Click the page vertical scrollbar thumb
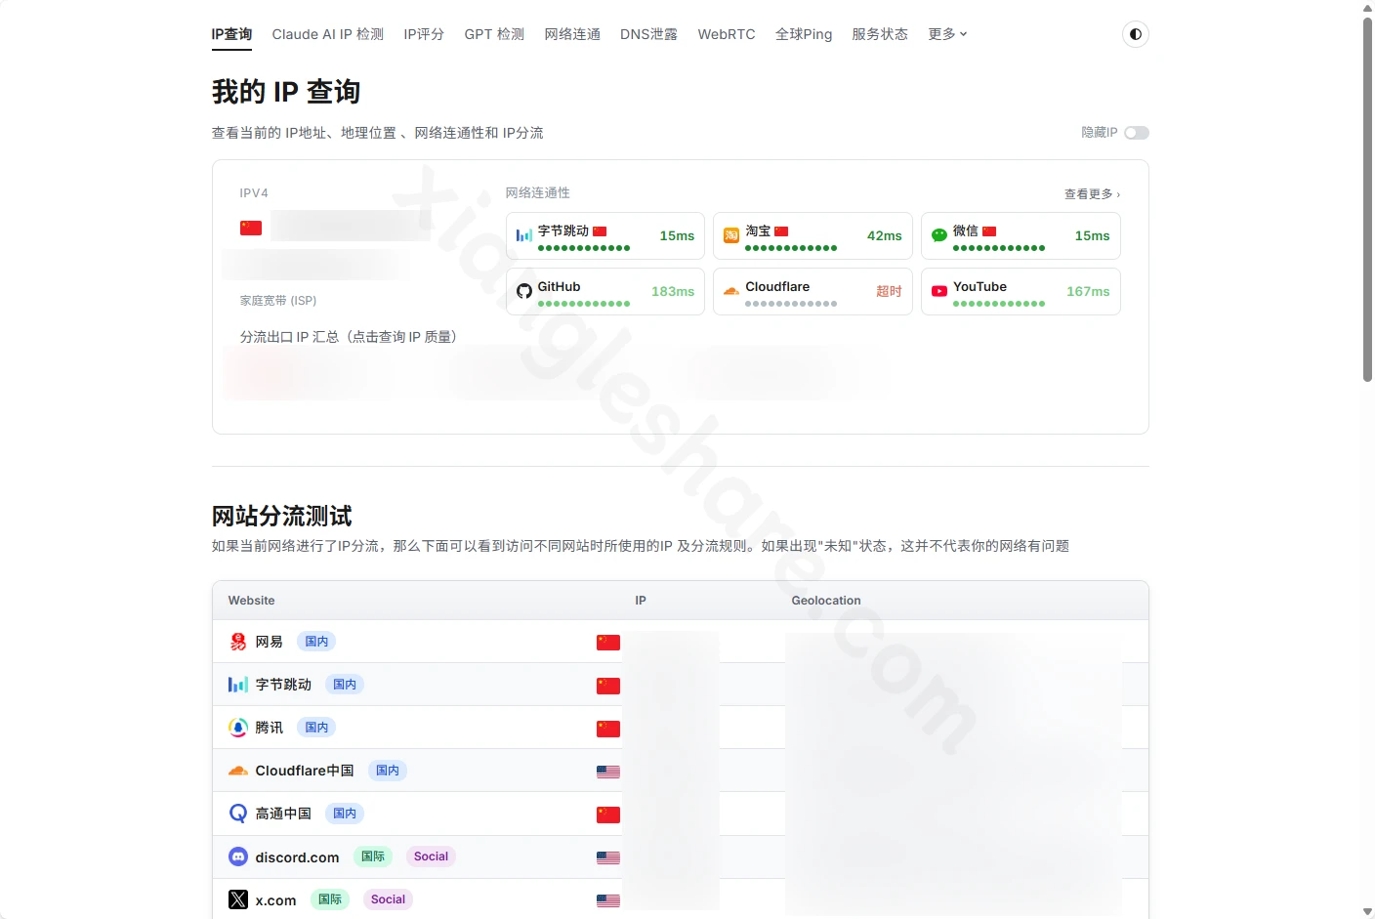Screen dimensions: 1375x919 (x=1367, y=198)
